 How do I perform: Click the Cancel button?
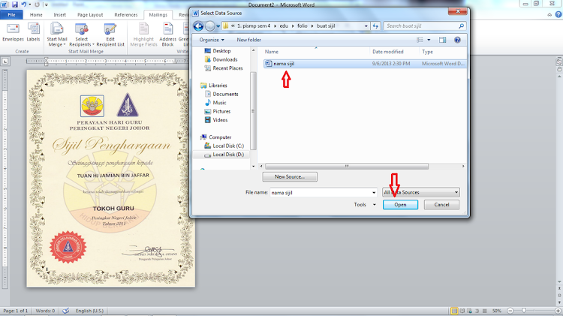pos(441,204)
